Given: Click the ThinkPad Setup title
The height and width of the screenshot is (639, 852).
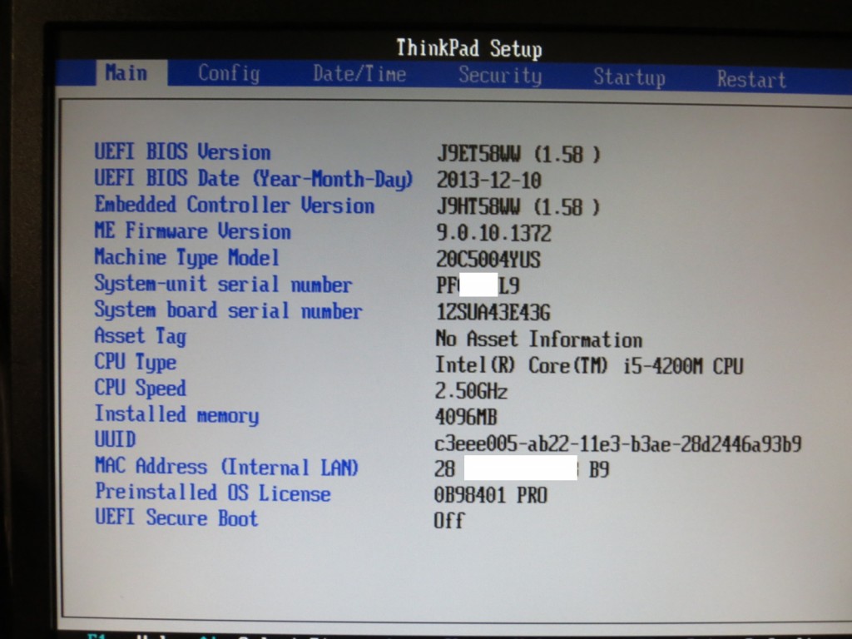Looking at the screenshot, I should point(469,48).
